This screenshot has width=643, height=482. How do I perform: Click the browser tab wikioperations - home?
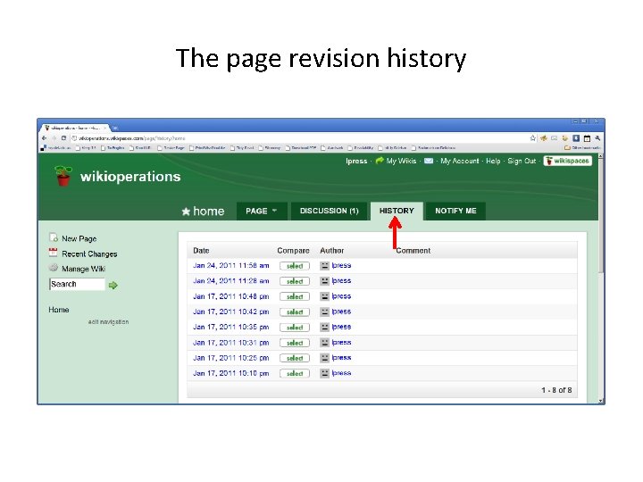(x=75, y=128)
